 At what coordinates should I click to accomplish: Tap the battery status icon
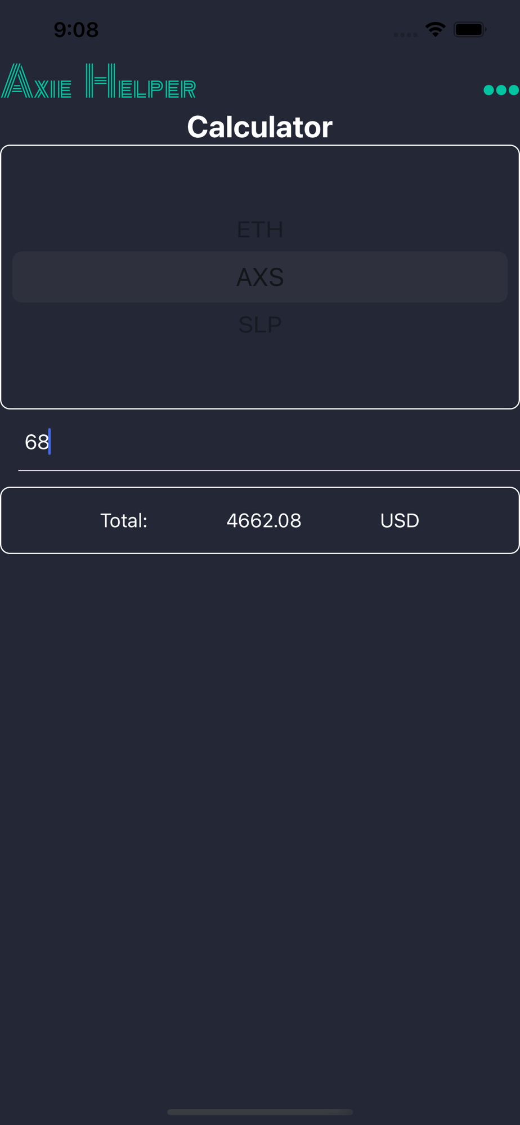pos(470,29)
